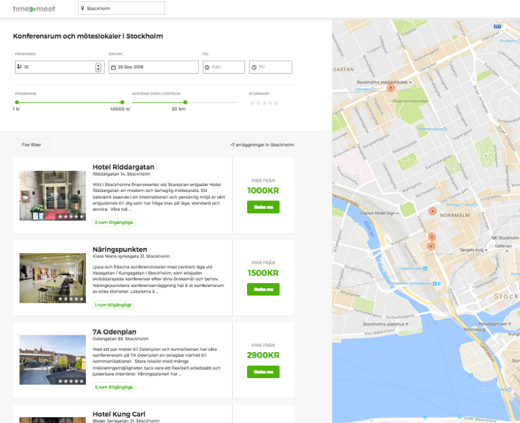520x423 pixels.
Task: Click the persons icon in Personer field
Action: coord(19,67)
